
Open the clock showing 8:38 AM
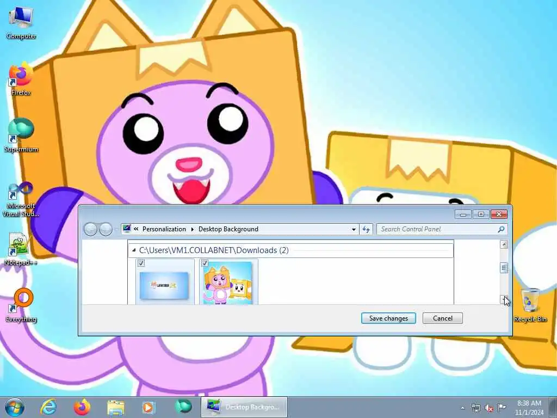pyautogui.click(x=529, y=408)
